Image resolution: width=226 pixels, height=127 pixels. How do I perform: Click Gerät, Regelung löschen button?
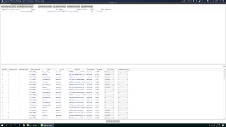(x=87, y=7)
